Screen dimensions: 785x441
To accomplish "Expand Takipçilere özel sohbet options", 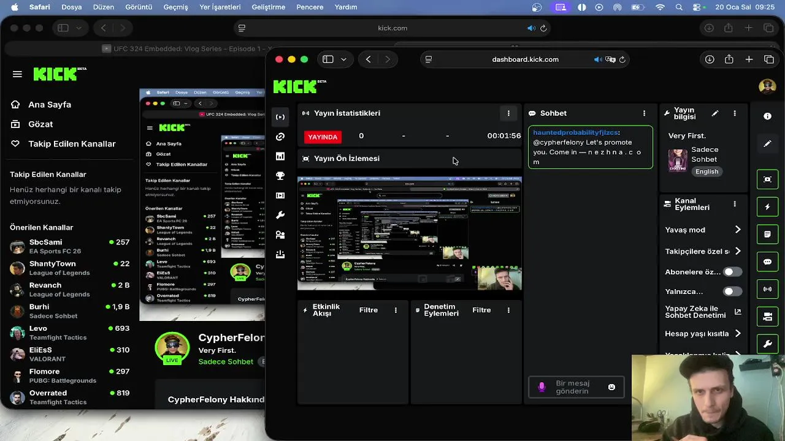I will coord(738,251).
